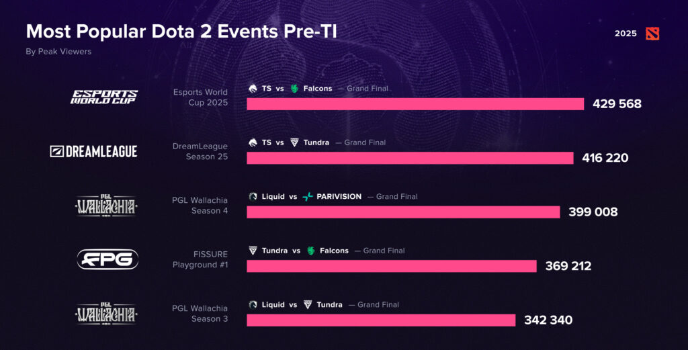Select the DreamLeague logo
The width and height of the screenshot is (688, 350).
pyautogui.click(x=93, y=151)
